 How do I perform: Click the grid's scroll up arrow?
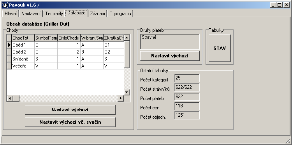pos(127,38)
